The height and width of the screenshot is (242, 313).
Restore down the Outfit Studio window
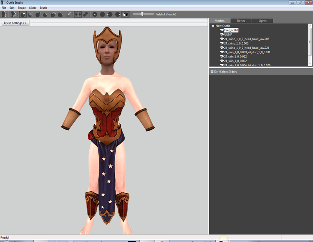(x=300, y=2)
